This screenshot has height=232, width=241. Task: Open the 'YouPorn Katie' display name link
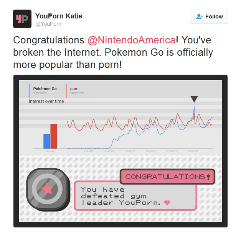tap(59, 16)
